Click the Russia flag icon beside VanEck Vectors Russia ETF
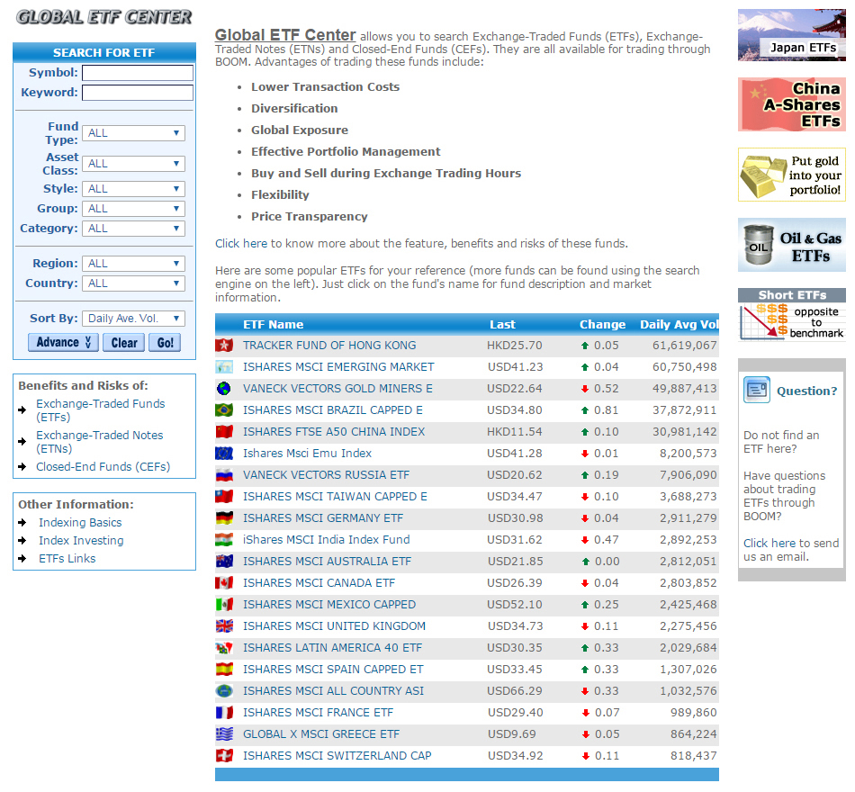 point(224,475)
